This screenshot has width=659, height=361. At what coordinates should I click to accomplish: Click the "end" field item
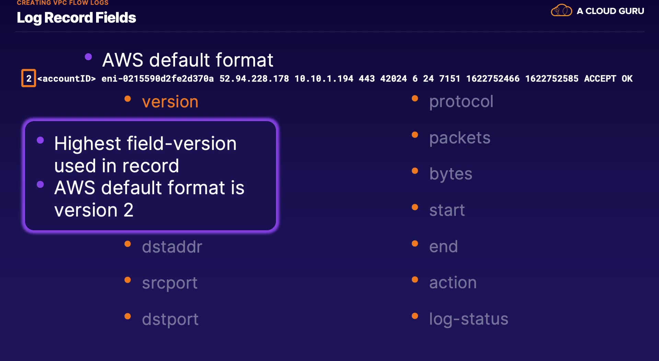pos(443,247)
